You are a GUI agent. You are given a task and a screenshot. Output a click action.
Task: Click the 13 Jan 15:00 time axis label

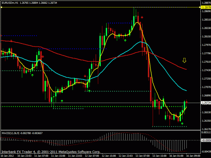pyautogui.click(x=159, y=156)
